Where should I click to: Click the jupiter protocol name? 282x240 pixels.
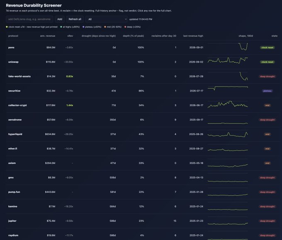point(12,221)
